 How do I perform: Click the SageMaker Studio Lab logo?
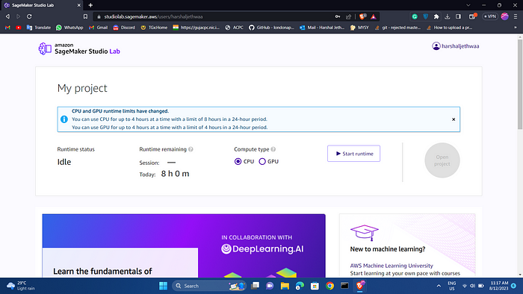coord(79,49)
